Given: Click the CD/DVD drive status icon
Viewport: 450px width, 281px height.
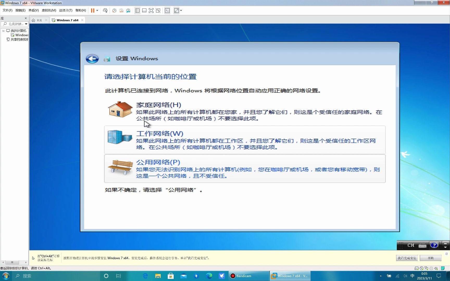Looking at the screenshot, I should [421, 268].
